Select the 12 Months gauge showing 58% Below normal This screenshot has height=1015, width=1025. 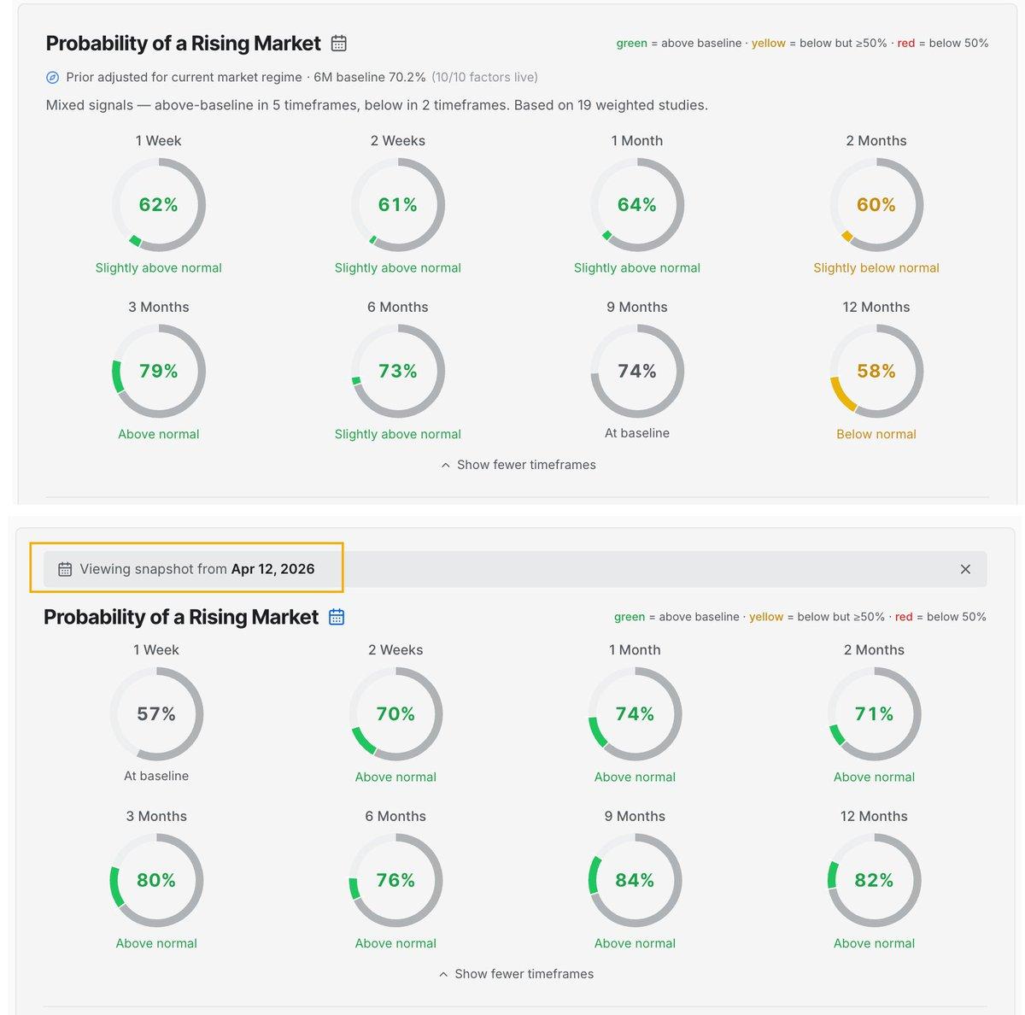876,371
